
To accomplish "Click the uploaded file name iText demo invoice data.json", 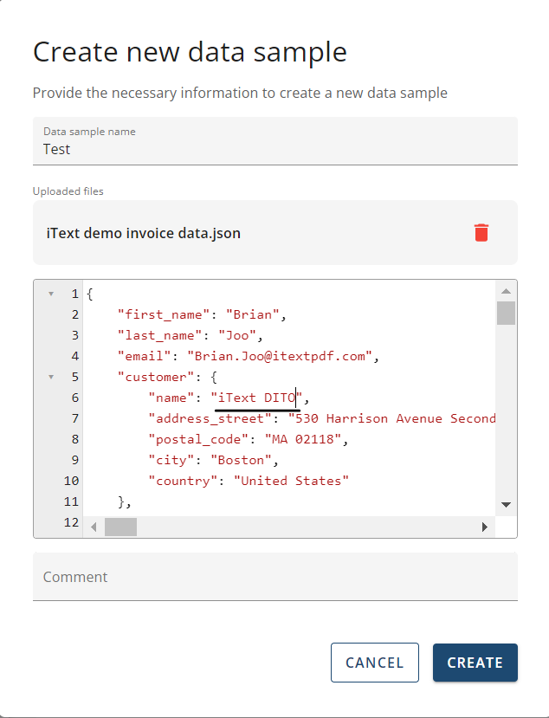I will [x=143, y=233].
